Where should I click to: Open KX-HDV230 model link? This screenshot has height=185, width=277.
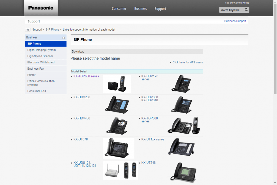pyautogui.click(x=82, y=97)
